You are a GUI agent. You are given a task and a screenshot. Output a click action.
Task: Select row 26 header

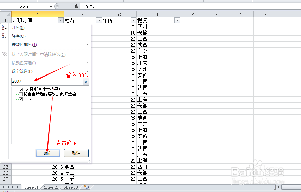coord(6,173)
